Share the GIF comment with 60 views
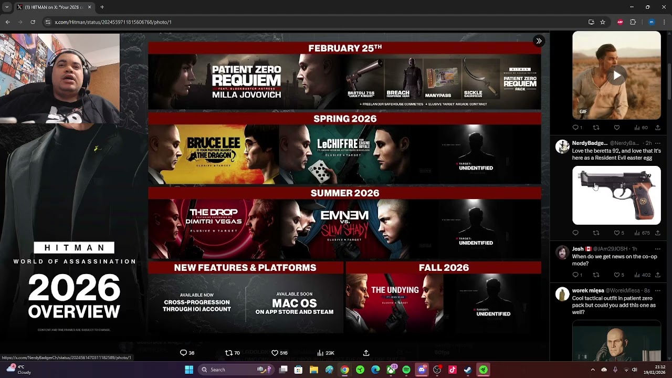The image size is (672, 378). (x=657, y=128)
